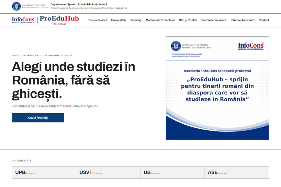This screenshot has width=281, height=187.
Task: Select Materialele Proiectului in the navigation
Action: coord(160,20)
